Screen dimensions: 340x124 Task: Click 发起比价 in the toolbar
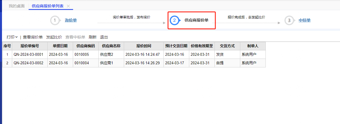pos(54,37)
